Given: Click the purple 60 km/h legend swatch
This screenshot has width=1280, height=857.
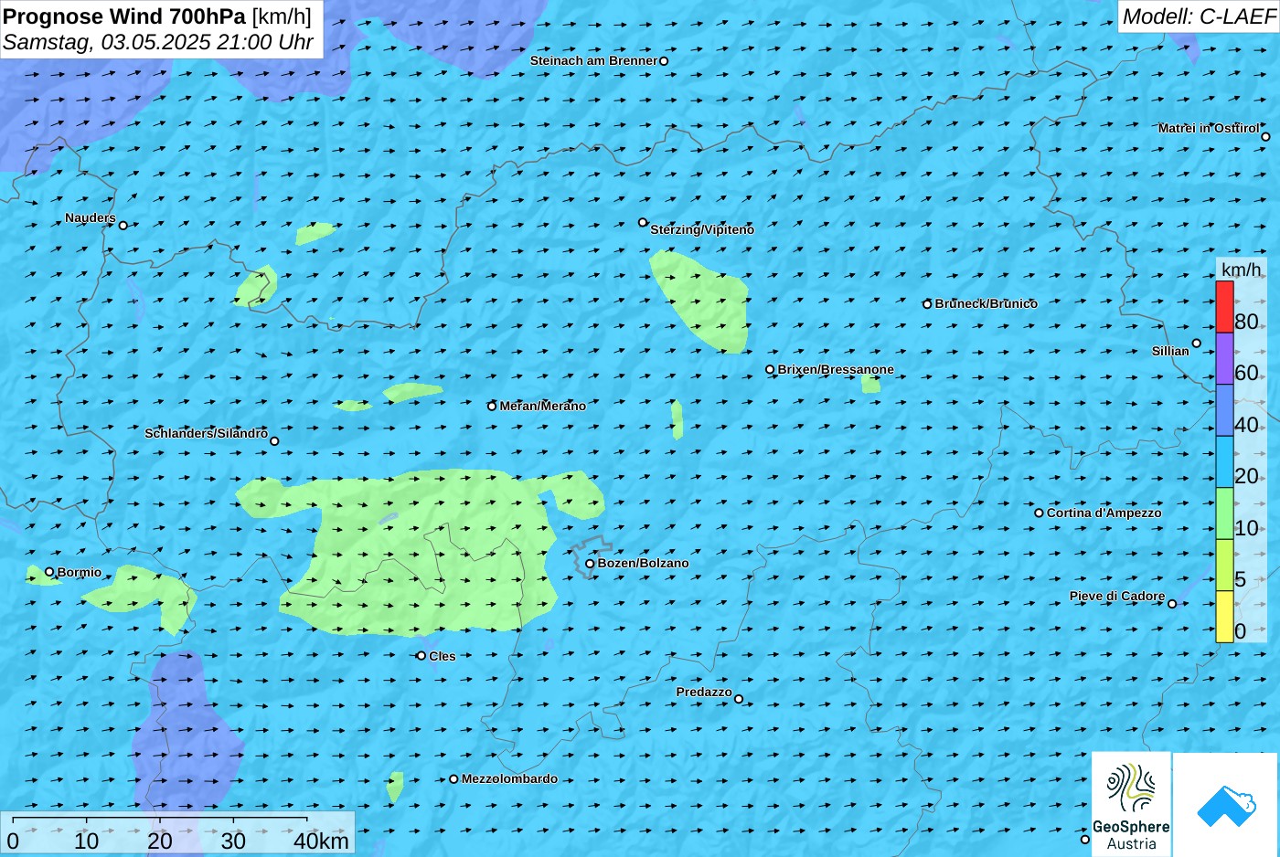Looking at the screenshot, I should [1224, 358].
